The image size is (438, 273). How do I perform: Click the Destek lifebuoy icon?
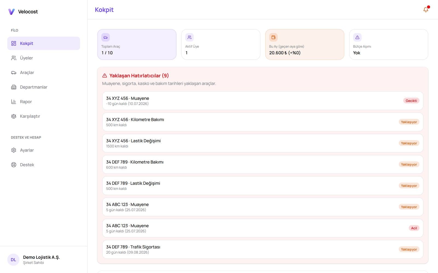pyautogui.click(x=14, y=165)
